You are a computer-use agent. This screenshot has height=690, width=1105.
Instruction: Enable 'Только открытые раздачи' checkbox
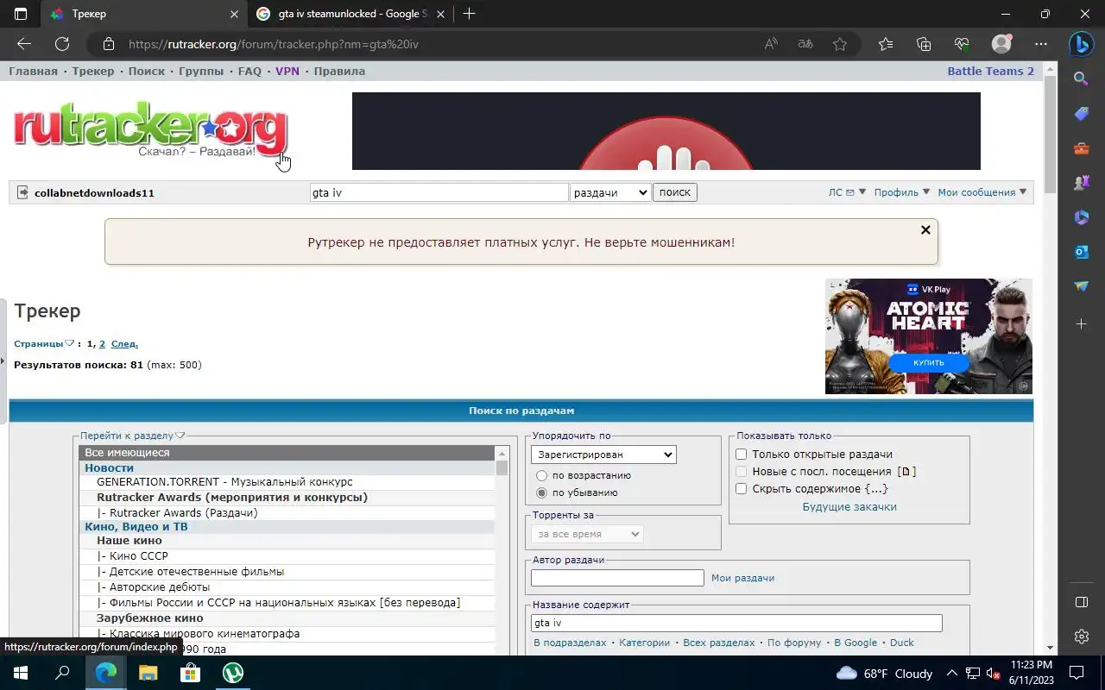pyautogui.click(x=741, y=455)
